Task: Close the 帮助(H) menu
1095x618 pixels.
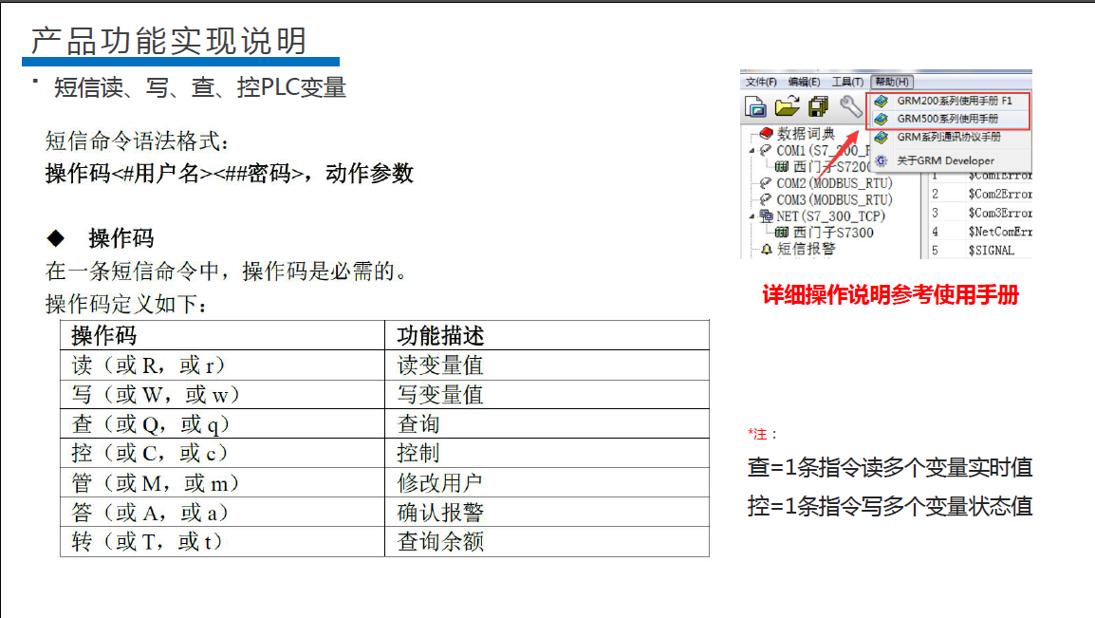Action: click(892, 82)
